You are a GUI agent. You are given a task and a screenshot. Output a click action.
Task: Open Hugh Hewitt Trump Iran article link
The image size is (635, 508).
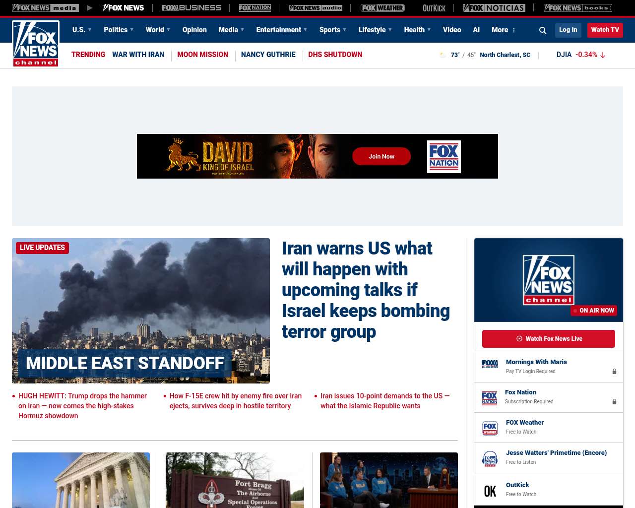pos(82,406)
